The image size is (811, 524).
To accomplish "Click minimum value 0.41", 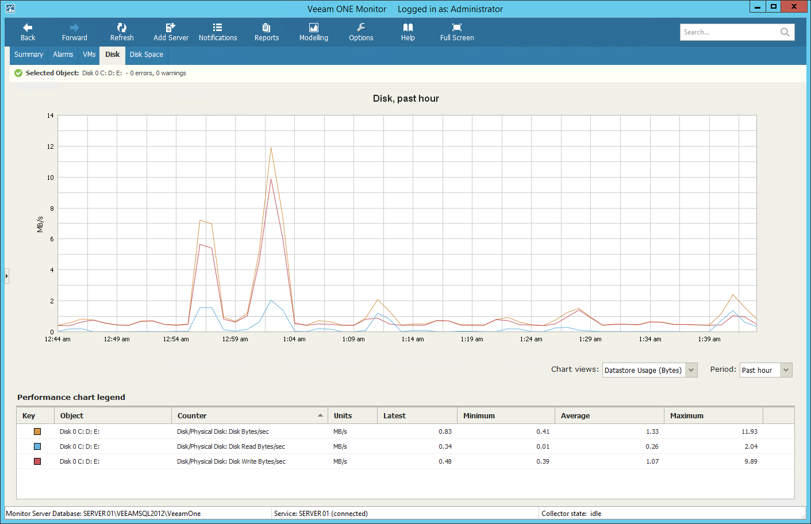I will pyautogui.click(x=543, y=431).
